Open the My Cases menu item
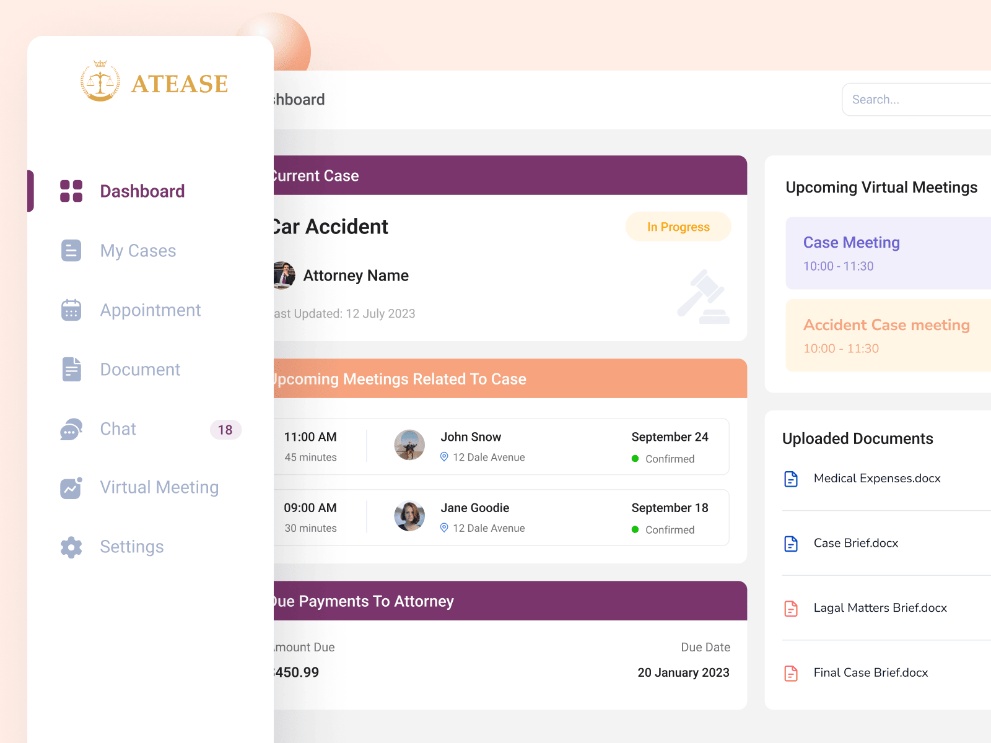The width and height of the screenshot is (991, 743). click(138, 251)
